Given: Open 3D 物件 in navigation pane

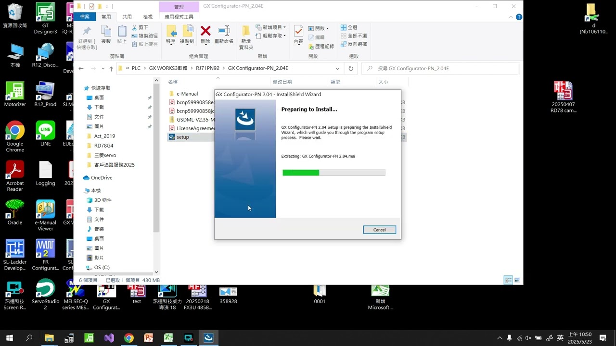Looking at the screenshot, I should click(x=103, y=200).
